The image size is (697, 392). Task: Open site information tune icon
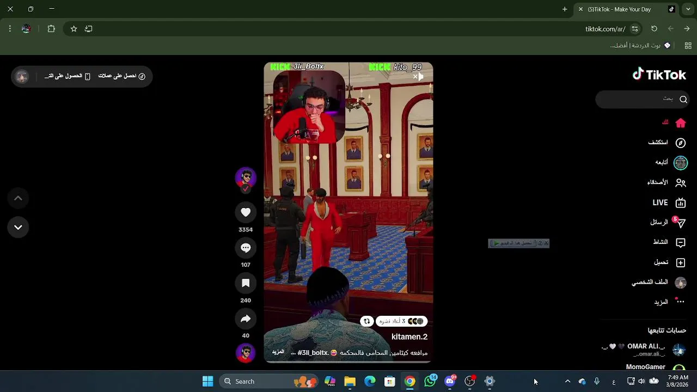[x=634, y=29]
